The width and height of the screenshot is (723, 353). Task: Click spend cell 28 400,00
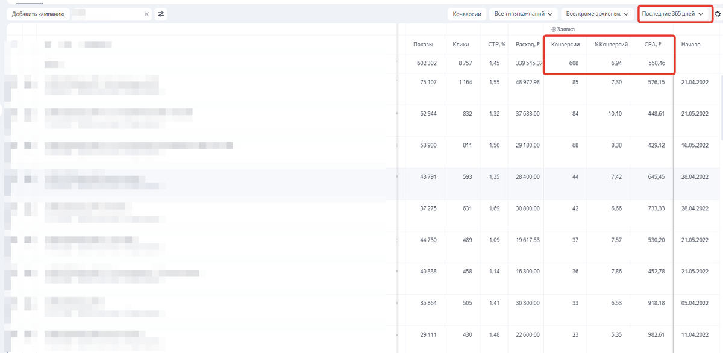click(x=527, y=176)
